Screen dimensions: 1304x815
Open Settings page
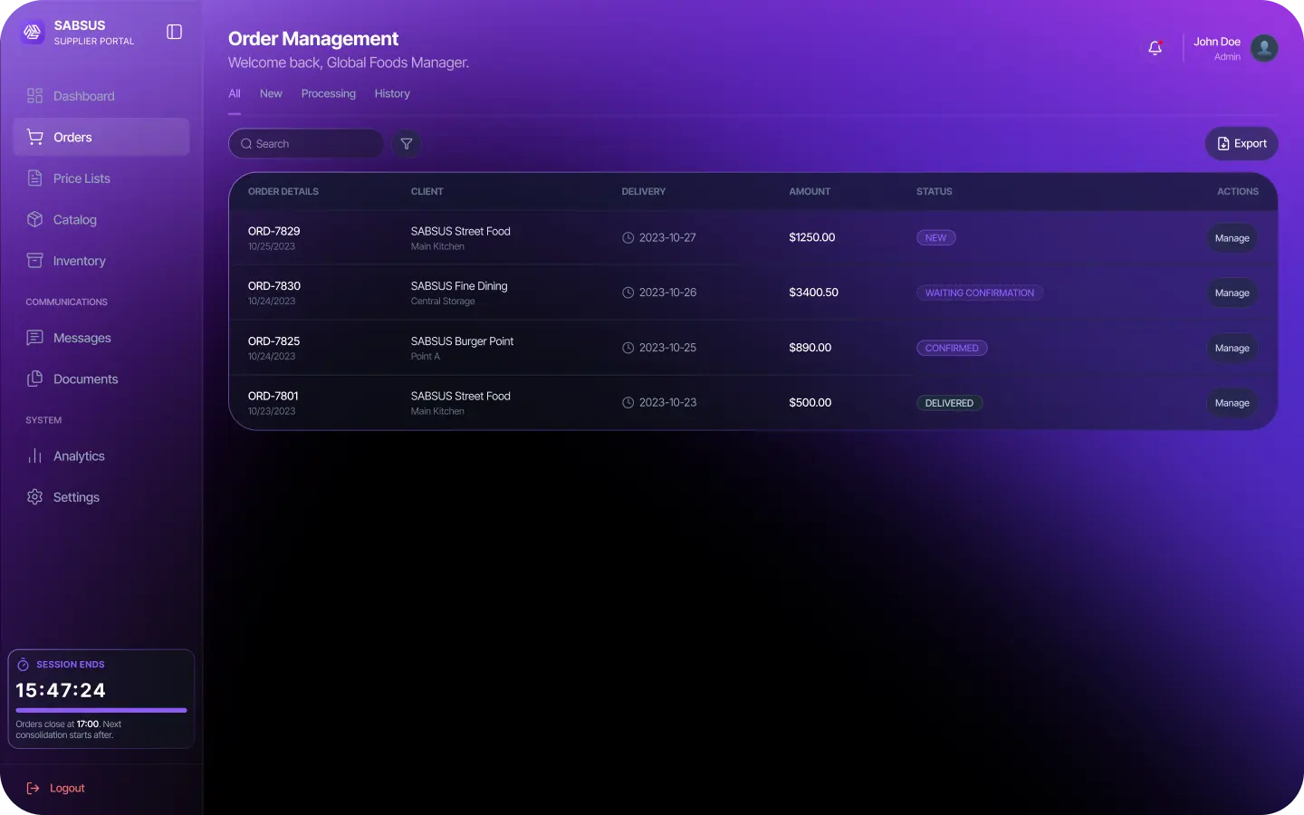click(x=101, y=497)
